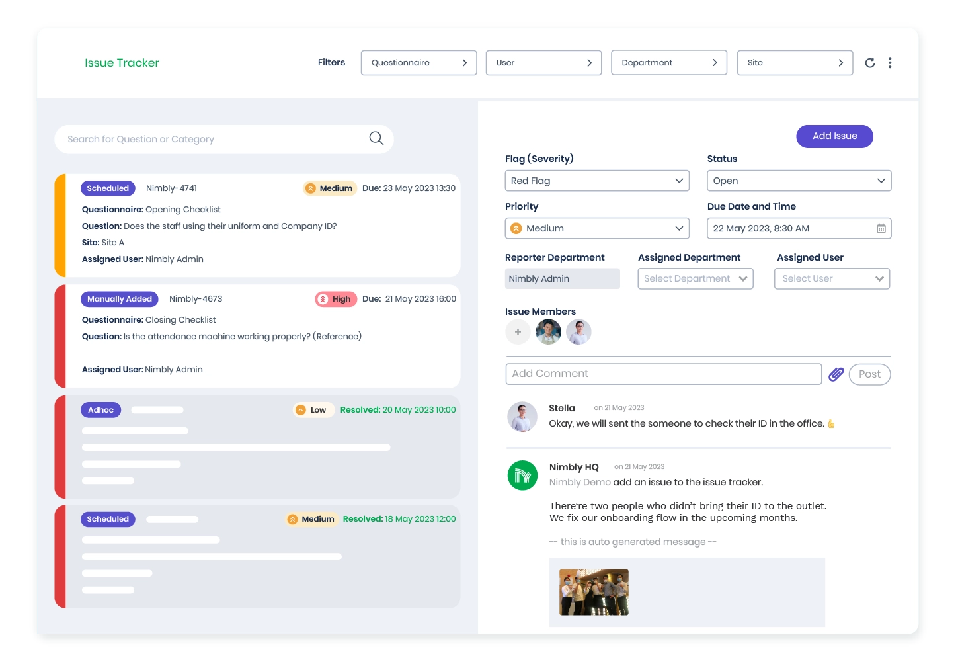This screenshot has width=956, height=662.
Task: Expand the Site filter
Action: 795,63
